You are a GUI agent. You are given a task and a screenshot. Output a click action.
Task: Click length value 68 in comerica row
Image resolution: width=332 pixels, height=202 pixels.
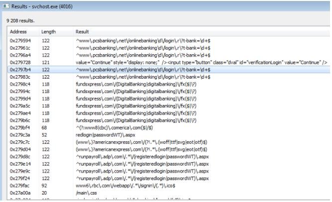point(44,128)
